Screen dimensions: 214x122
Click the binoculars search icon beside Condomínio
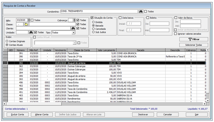[x=141, y=11]
